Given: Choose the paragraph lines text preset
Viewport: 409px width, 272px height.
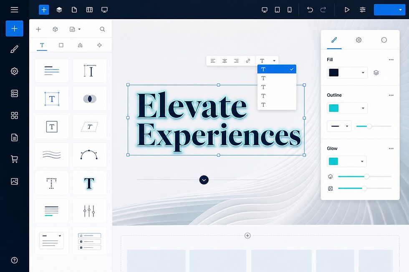Looking at the screenshot, I should tap(52, 70).
